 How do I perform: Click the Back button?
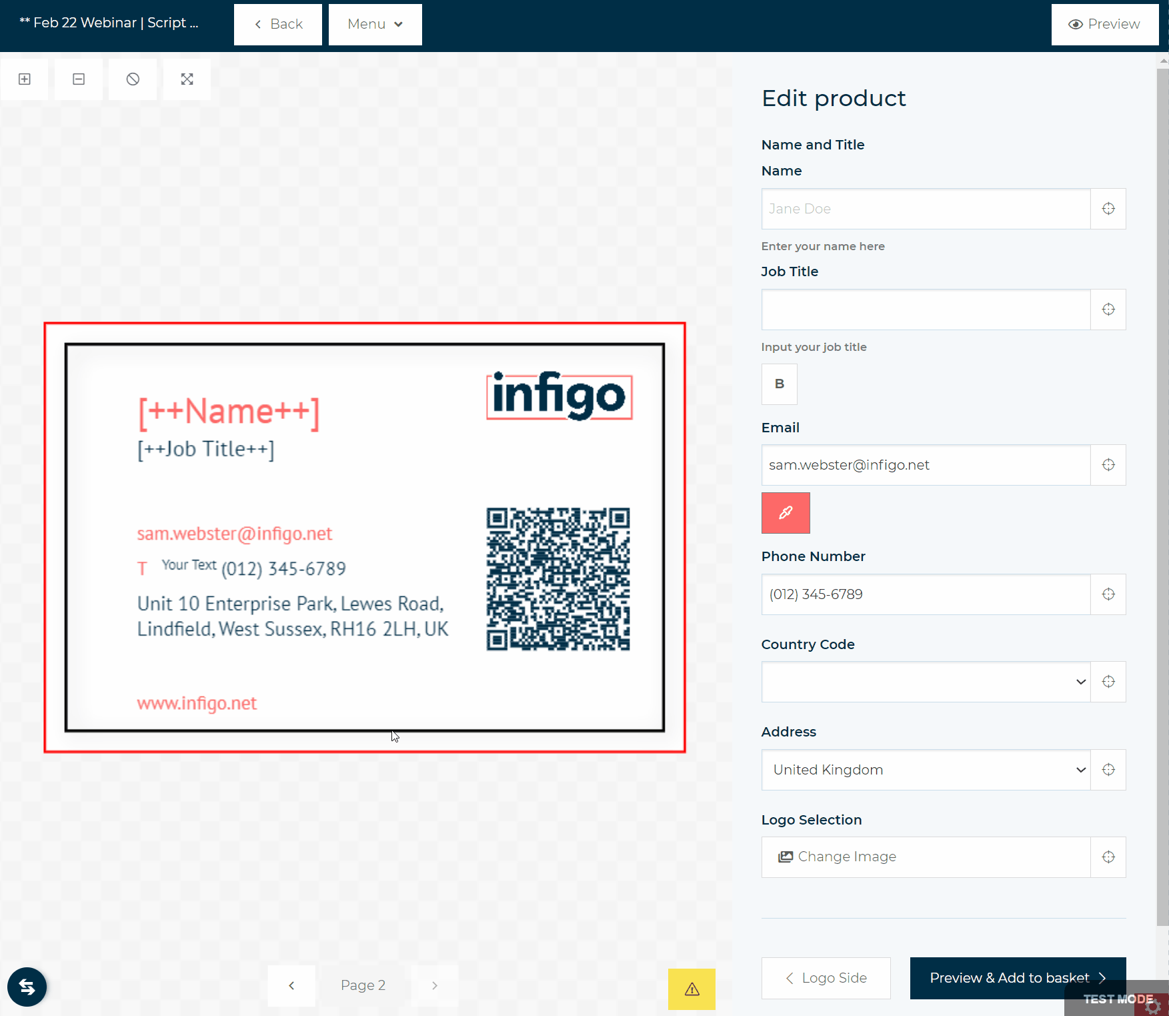coord(278,25)
